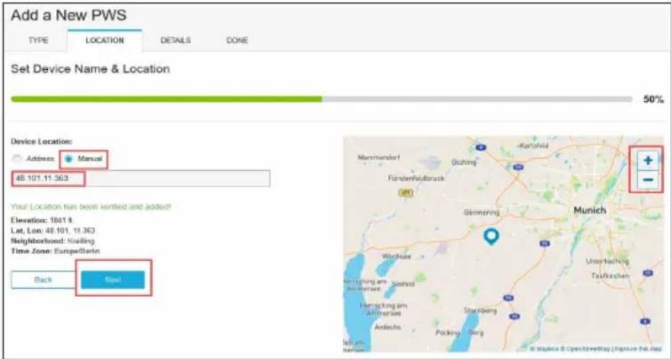The width and height of the screenshot is (671, 359).
Task: Click the Starnberg label on the map
Action: tap(480, 310)
